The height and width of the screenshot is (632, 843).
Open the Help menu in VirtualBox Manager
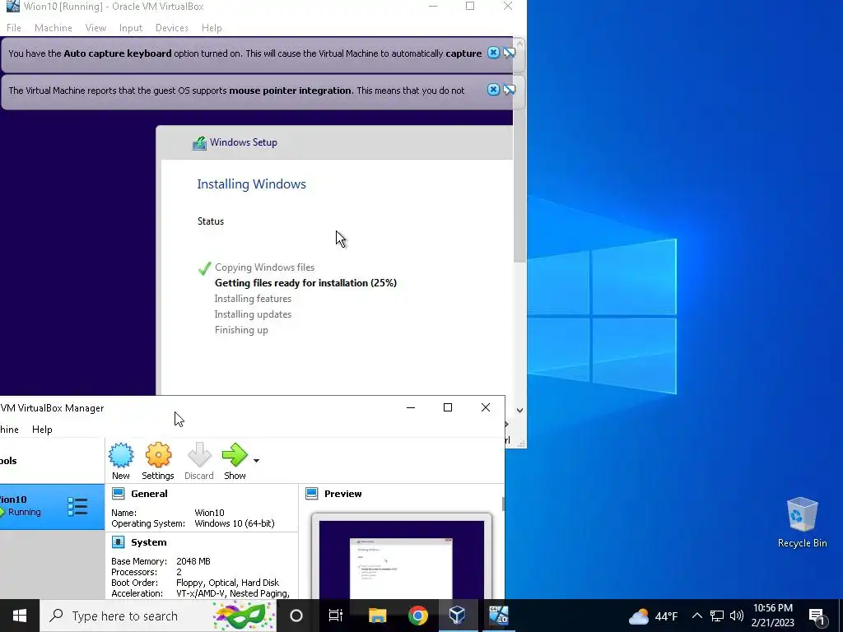(x=42, y=430)
